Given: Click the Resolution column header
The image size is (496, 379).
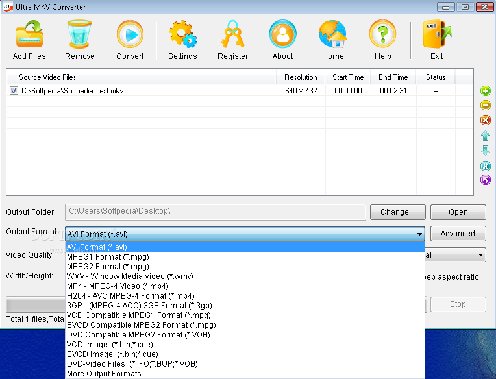Looking at the screenshot, I should (x=301, y=77).
